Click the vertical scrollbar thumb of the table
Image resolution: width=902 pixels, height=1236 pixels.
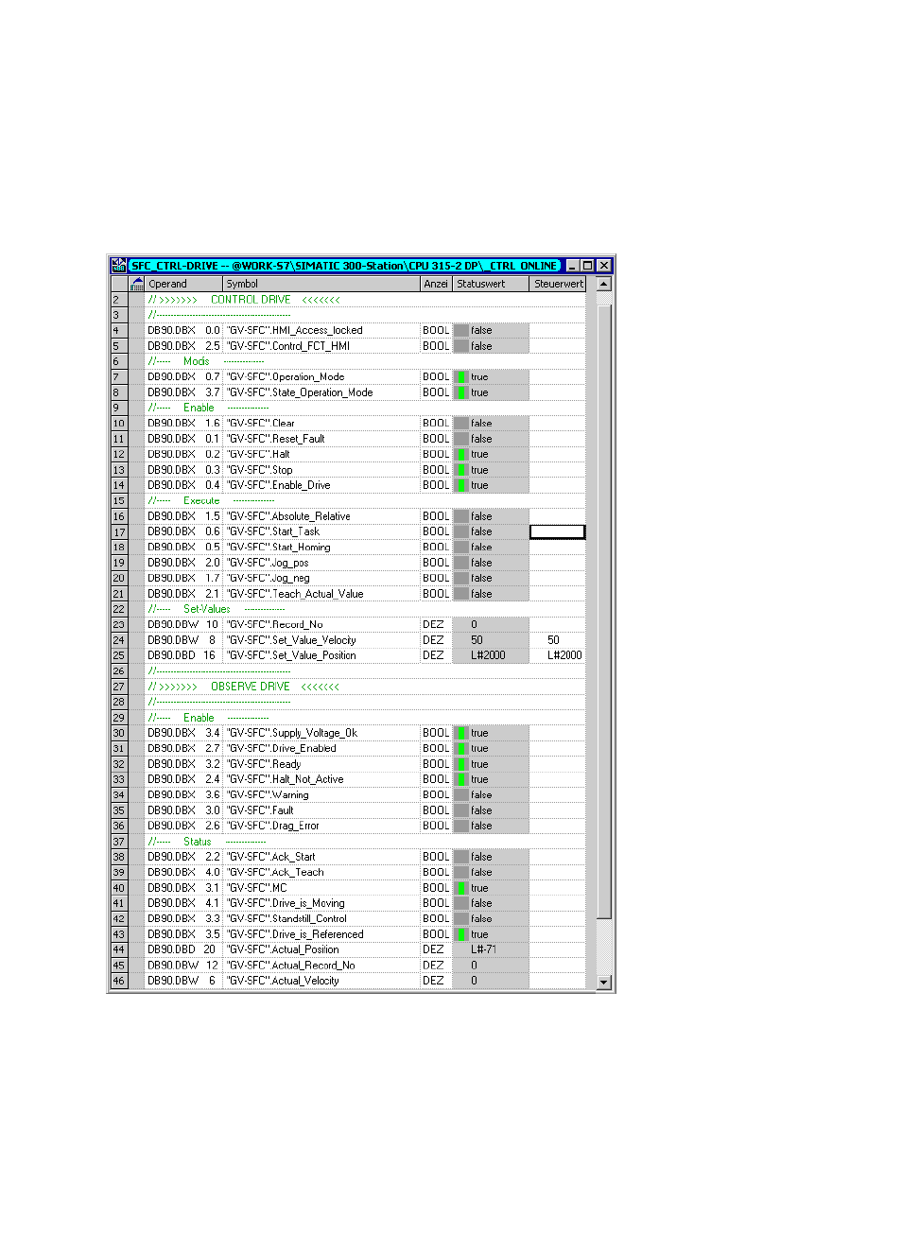pos(604,611)
